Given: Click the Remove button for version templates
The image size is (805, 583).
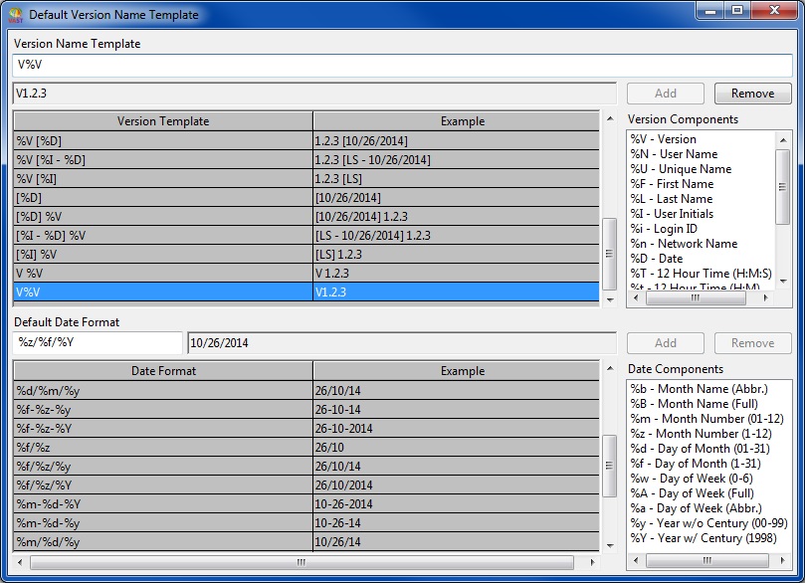Looking at the screenshot, I should [752, 94].
